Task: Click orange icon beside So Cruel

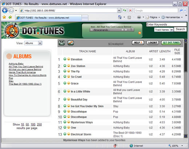Action: [69, 77]
